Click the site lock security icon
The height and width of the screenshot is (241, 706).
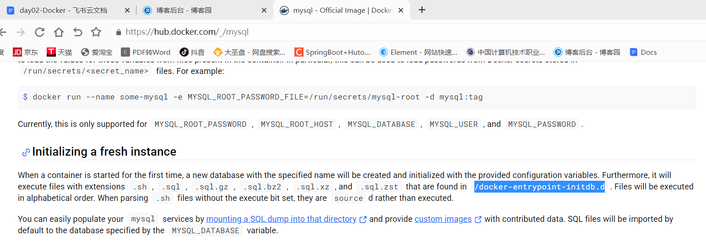119,32
